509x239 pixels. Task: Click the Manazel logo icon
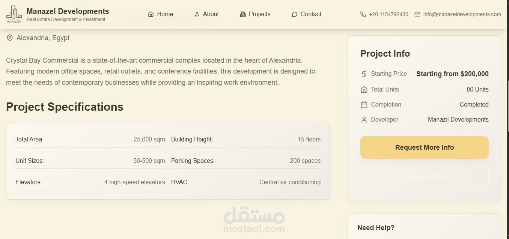tap(14, 14)
